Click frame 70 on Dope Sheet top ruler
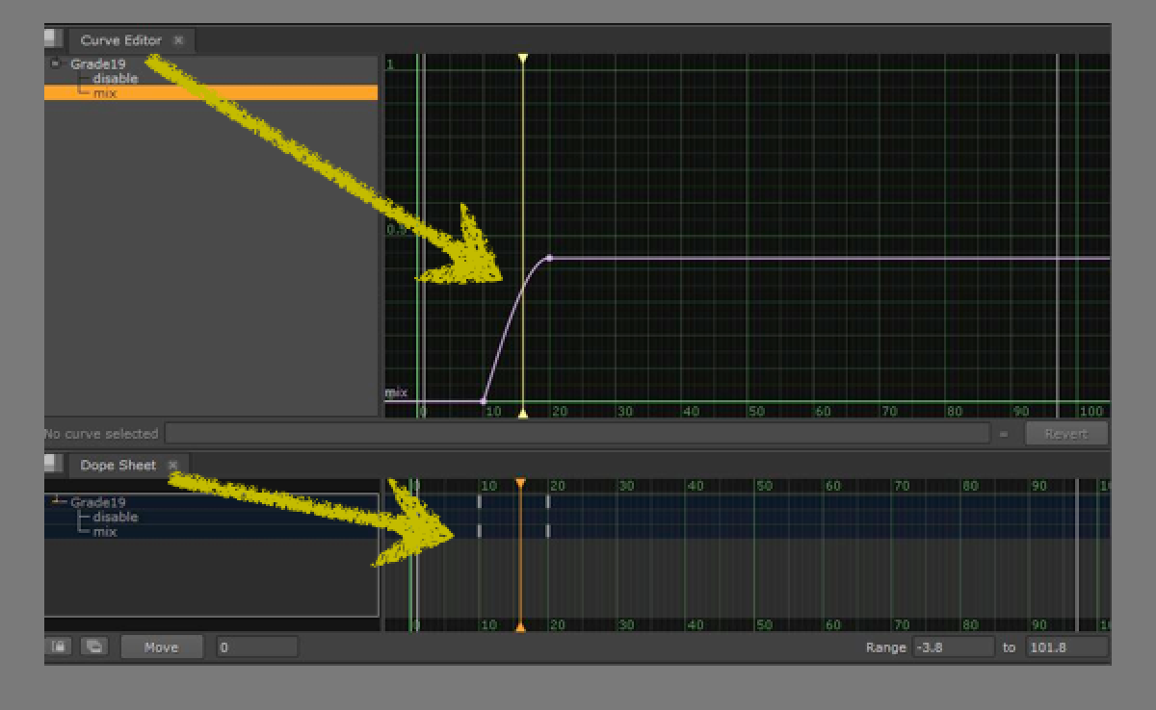The image size is (1156, 710). 902,486
